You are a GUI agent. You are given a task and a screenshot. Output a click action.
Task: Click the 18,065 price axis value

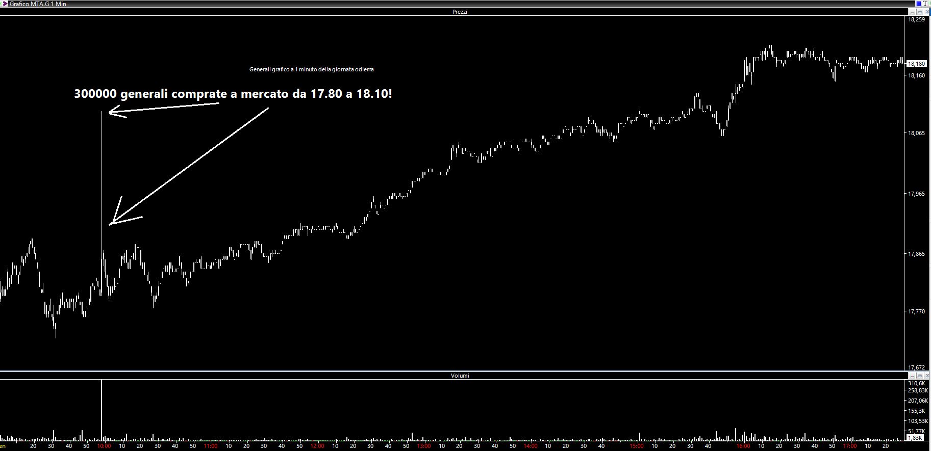pos(917,133)
